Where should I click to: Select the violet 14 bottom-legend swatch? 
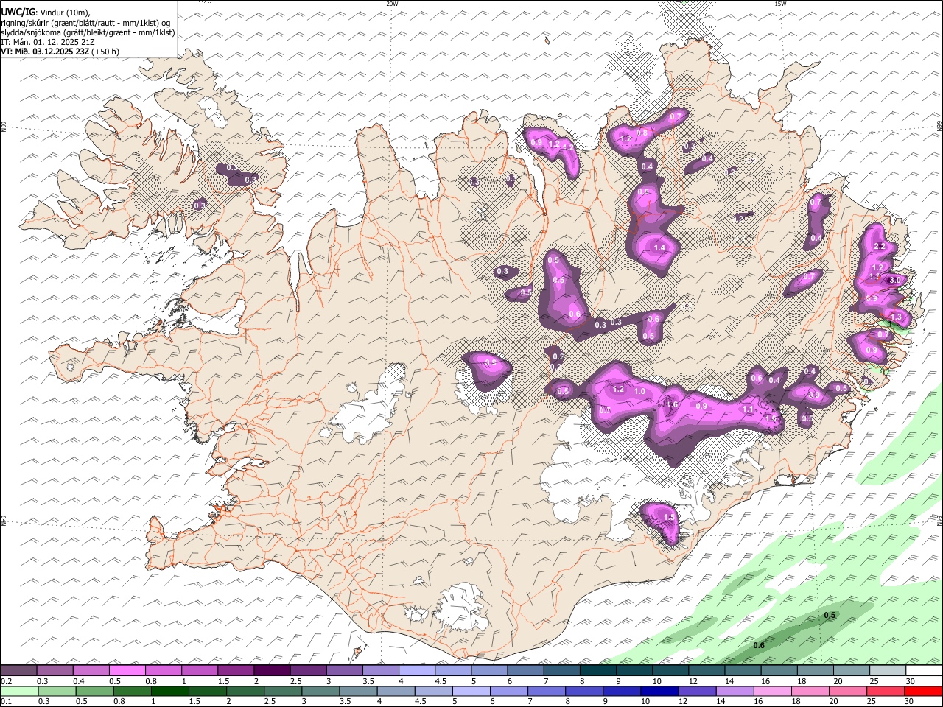coord(735,692)
